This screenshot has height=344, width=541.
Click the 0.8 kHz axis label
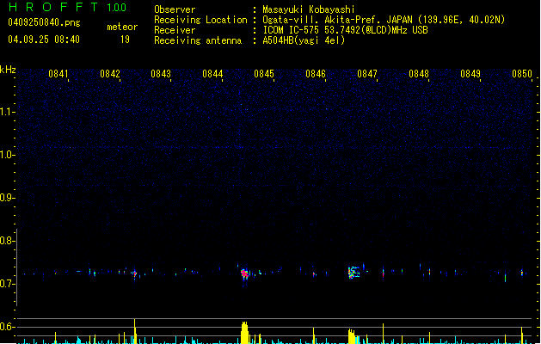pos(7,241)
